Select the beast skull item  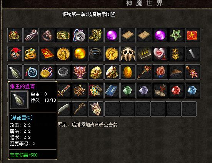(128, 54)
